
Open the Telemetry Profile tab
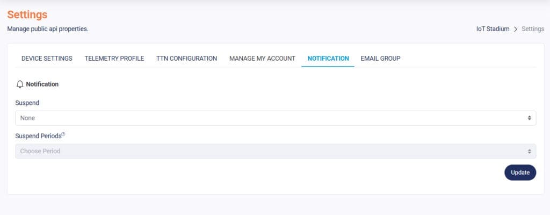[x=114, y=59]
